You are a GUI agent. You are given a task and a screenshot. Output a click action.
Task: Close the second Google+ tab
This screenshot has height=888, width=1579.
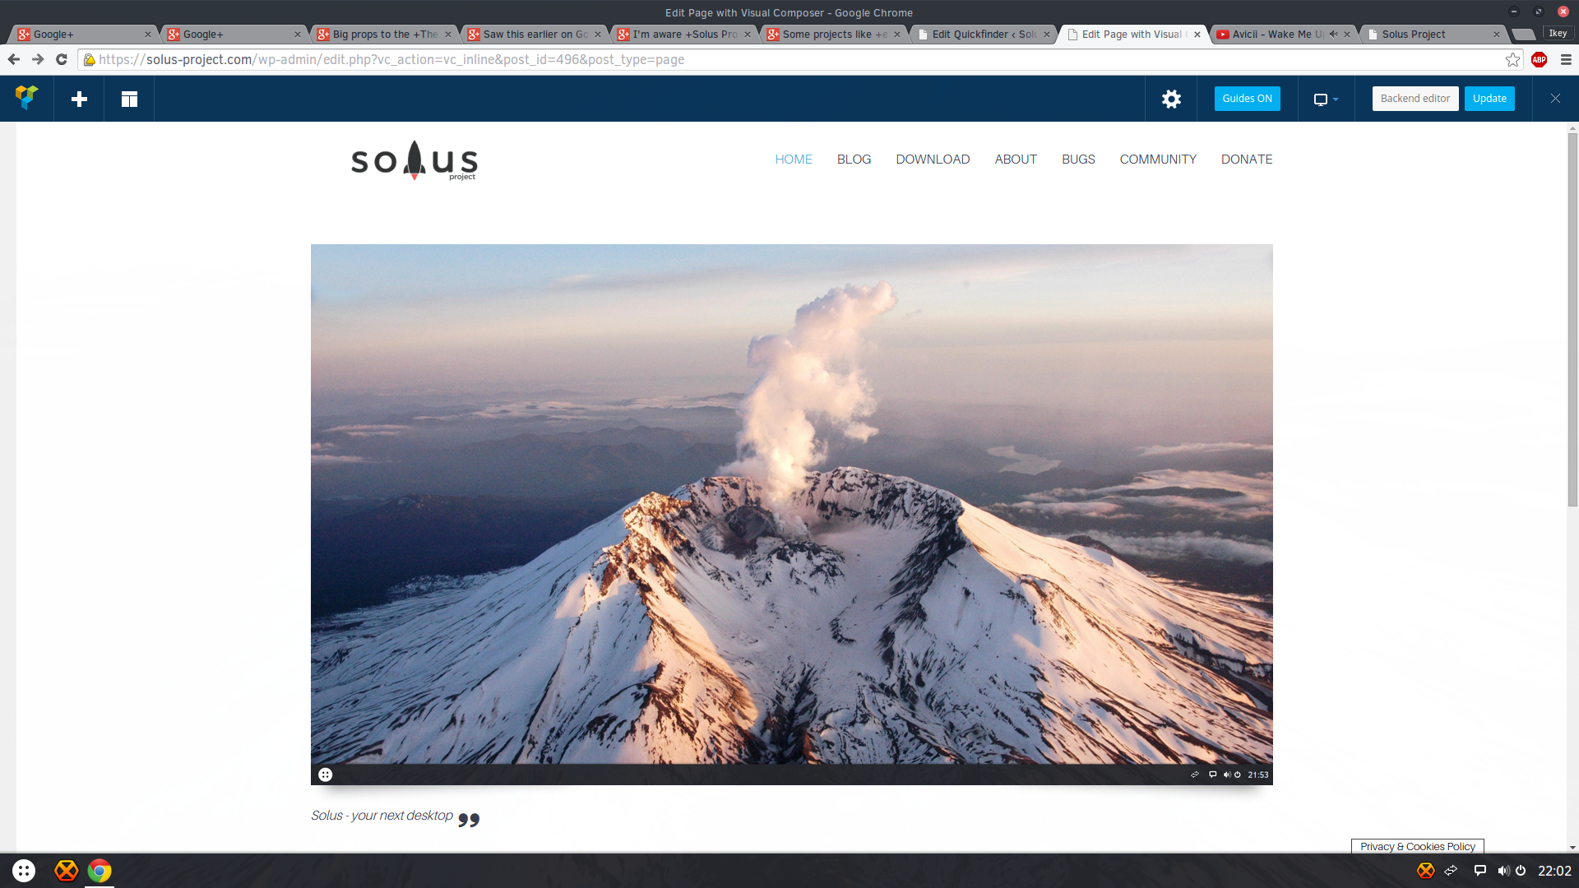click(x=298, y=35)
